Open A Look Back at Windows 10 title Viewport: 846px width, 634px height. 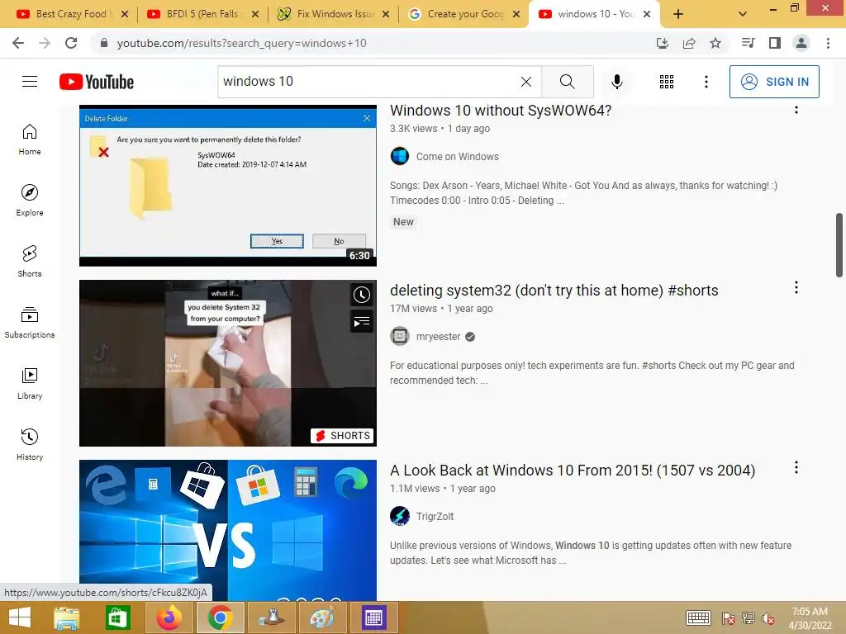coord(573,471)
